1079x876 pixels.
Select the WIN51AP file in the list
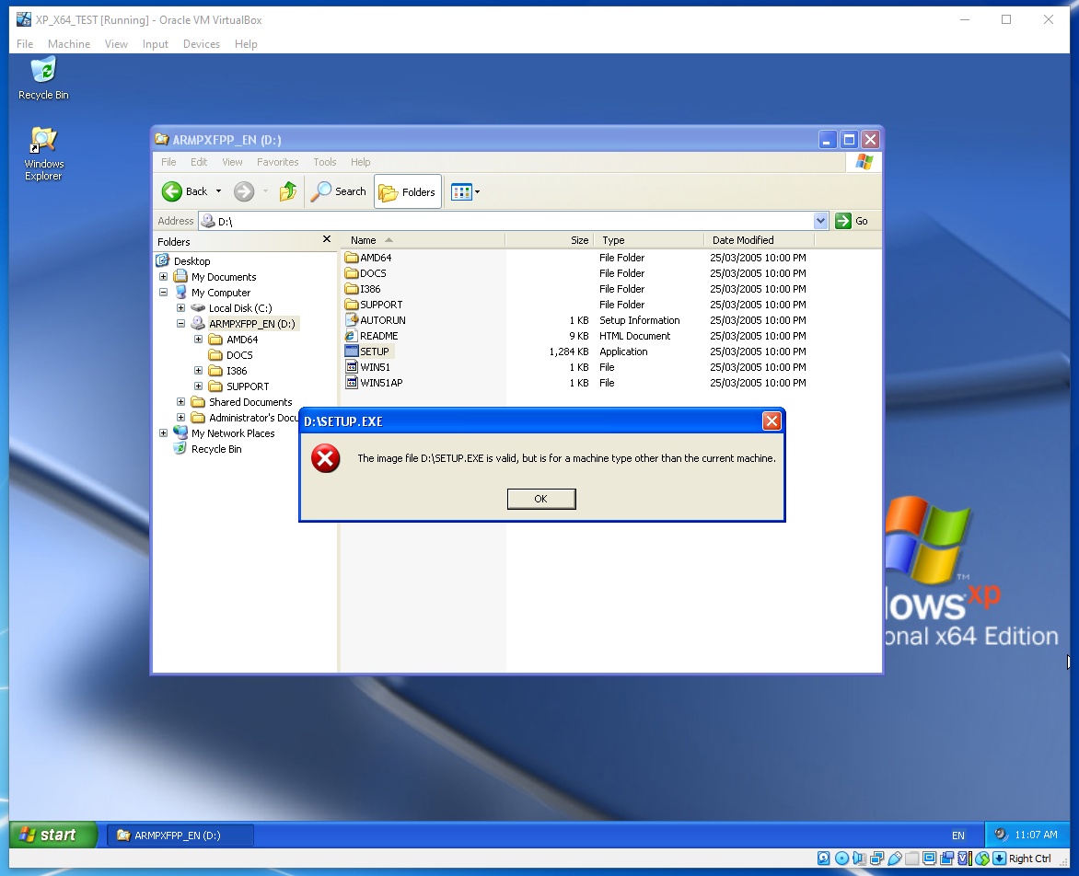click(375, 383)
